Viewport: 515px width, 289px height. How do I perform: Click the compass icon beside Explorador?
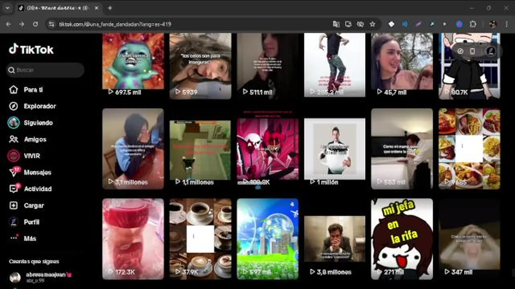coord(14,106)
